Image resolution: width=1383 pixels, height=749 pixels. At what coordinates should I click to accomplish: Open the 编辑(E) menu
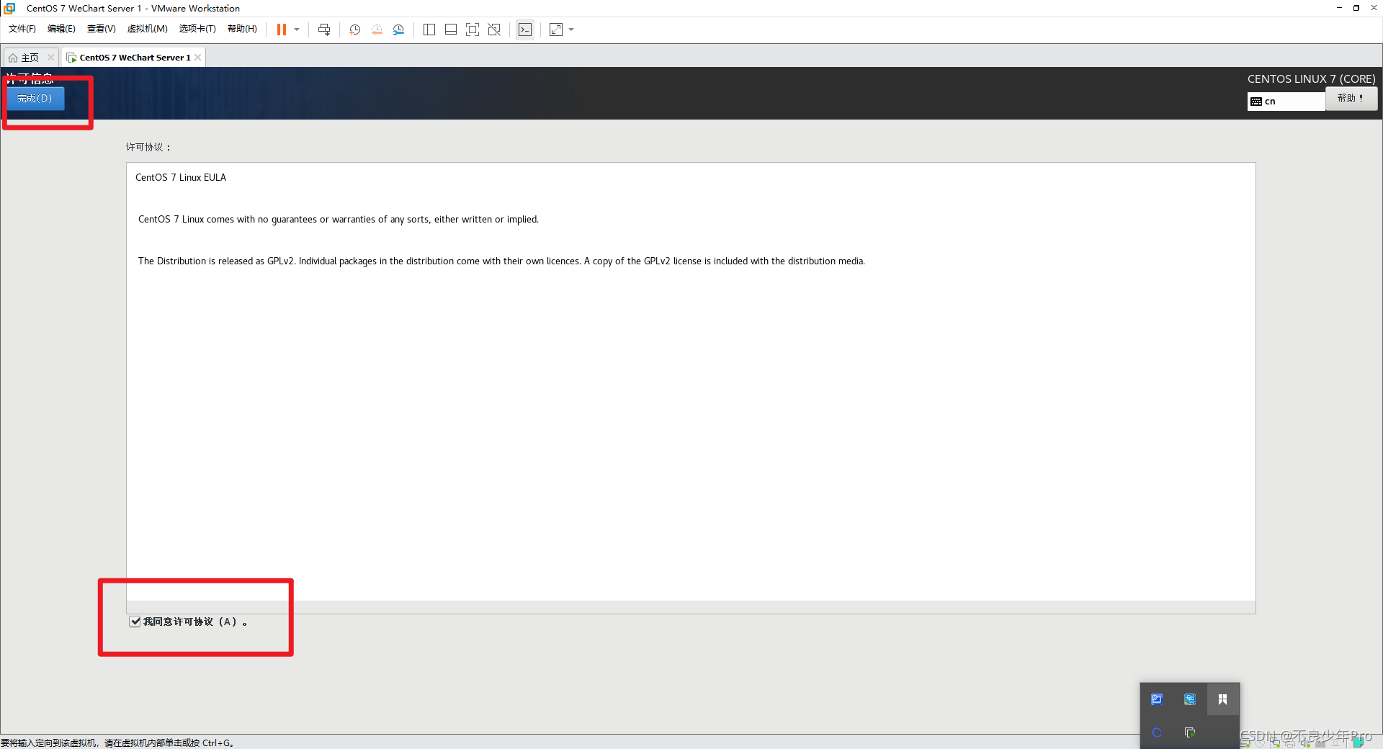click(x=61, y=29)
